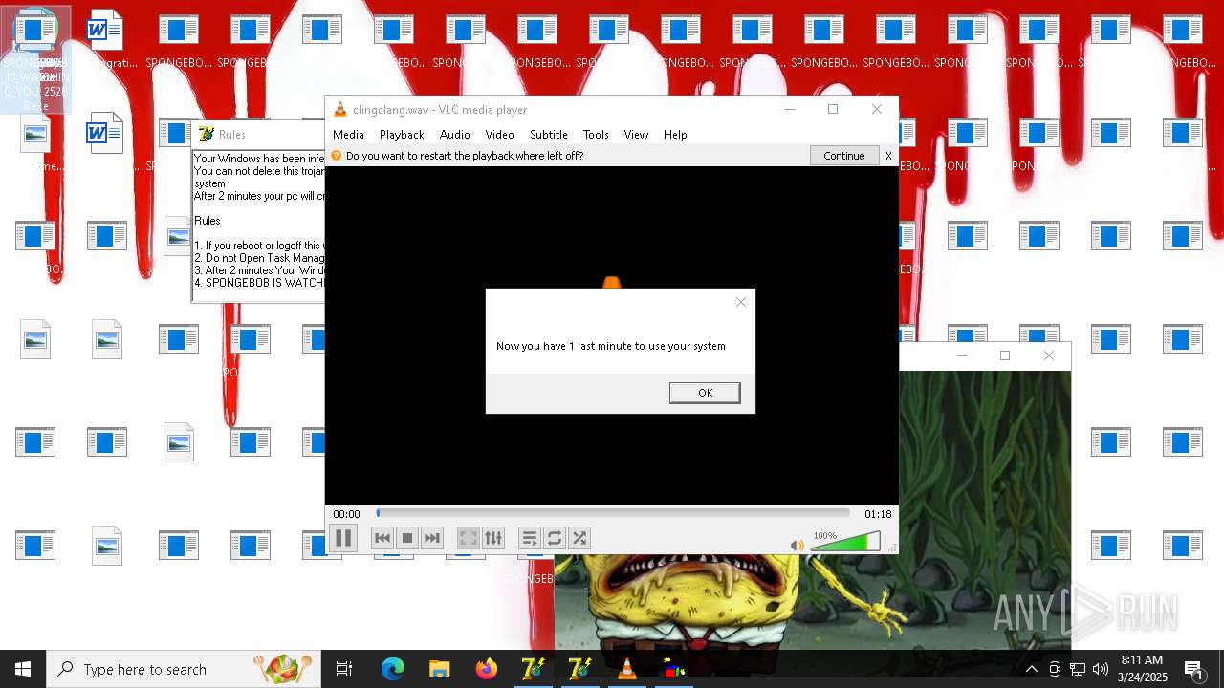Show VLC extended settings
This screenshot has width=1224, height=688.
(493, 538)
